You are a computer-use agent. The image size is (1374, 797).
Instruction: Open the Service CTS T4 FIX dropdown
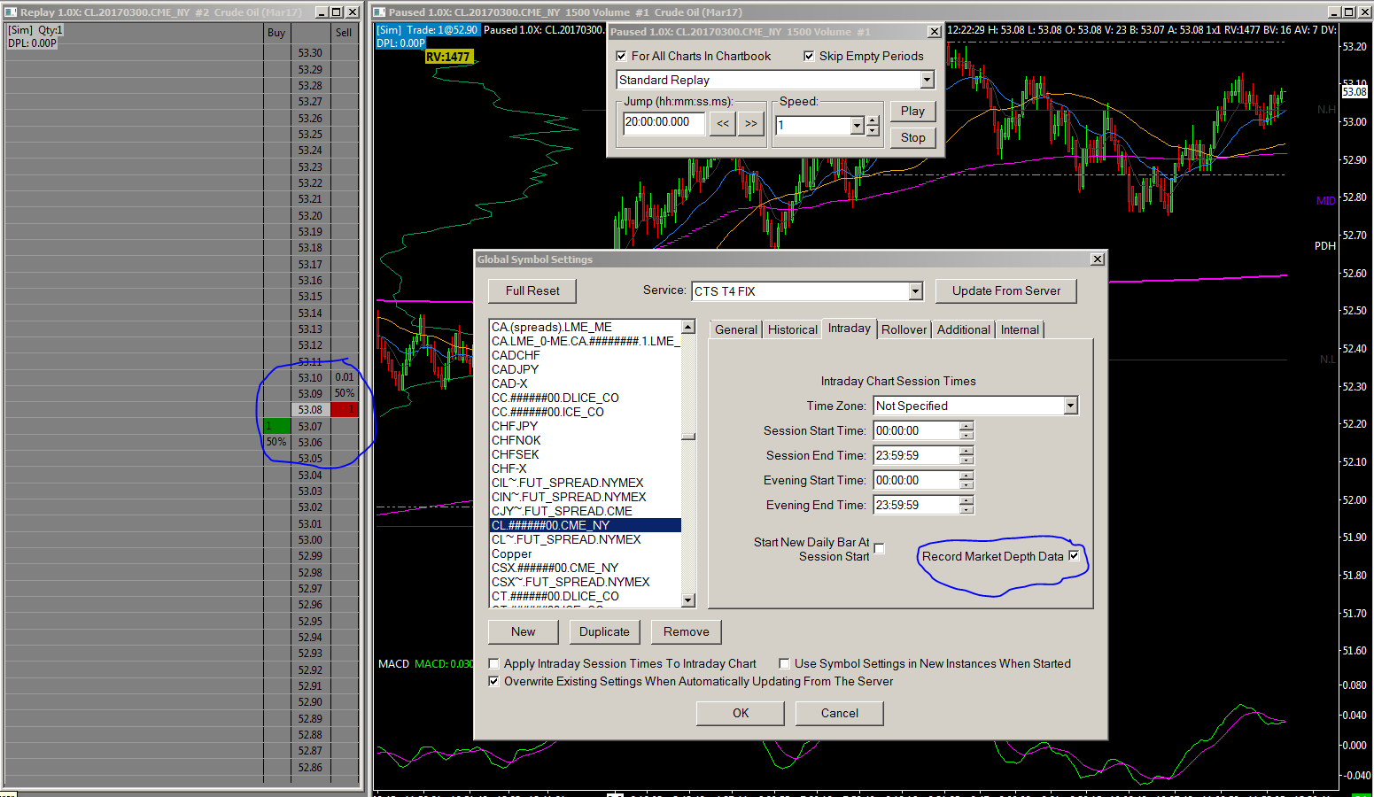[x=916, y=291]
